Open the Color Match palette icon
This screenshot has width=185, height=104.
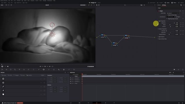click(6, 70)
